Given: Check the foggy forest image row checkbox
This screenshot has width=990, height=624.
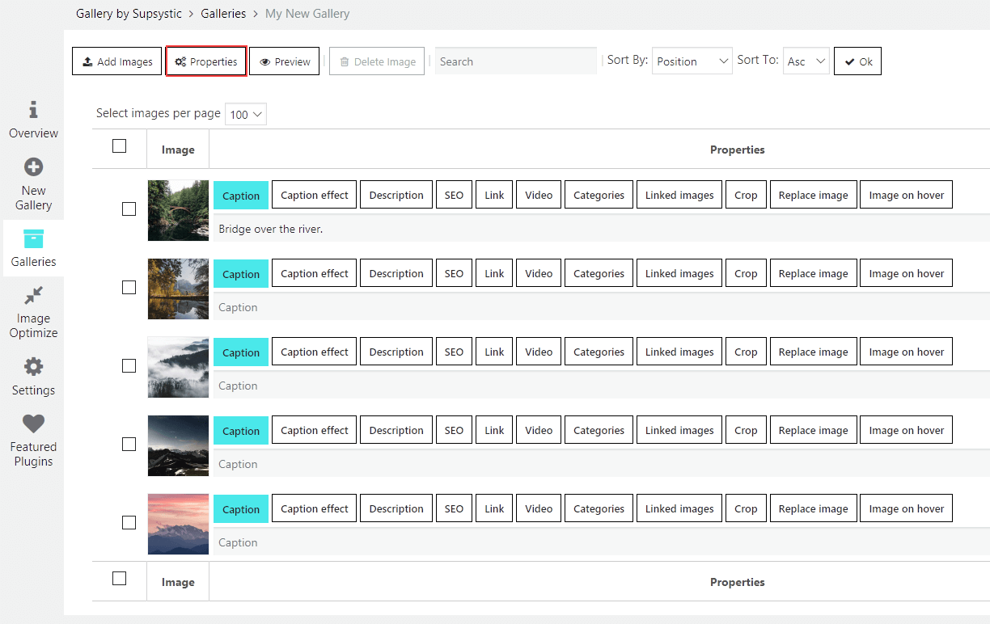Looking at the screenshot, I should tap(129, 366).
